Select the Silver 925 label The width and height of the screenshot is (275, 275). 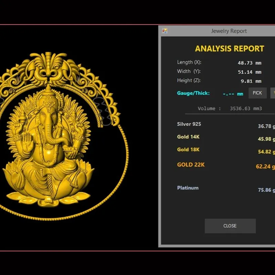tap(189, 124)
